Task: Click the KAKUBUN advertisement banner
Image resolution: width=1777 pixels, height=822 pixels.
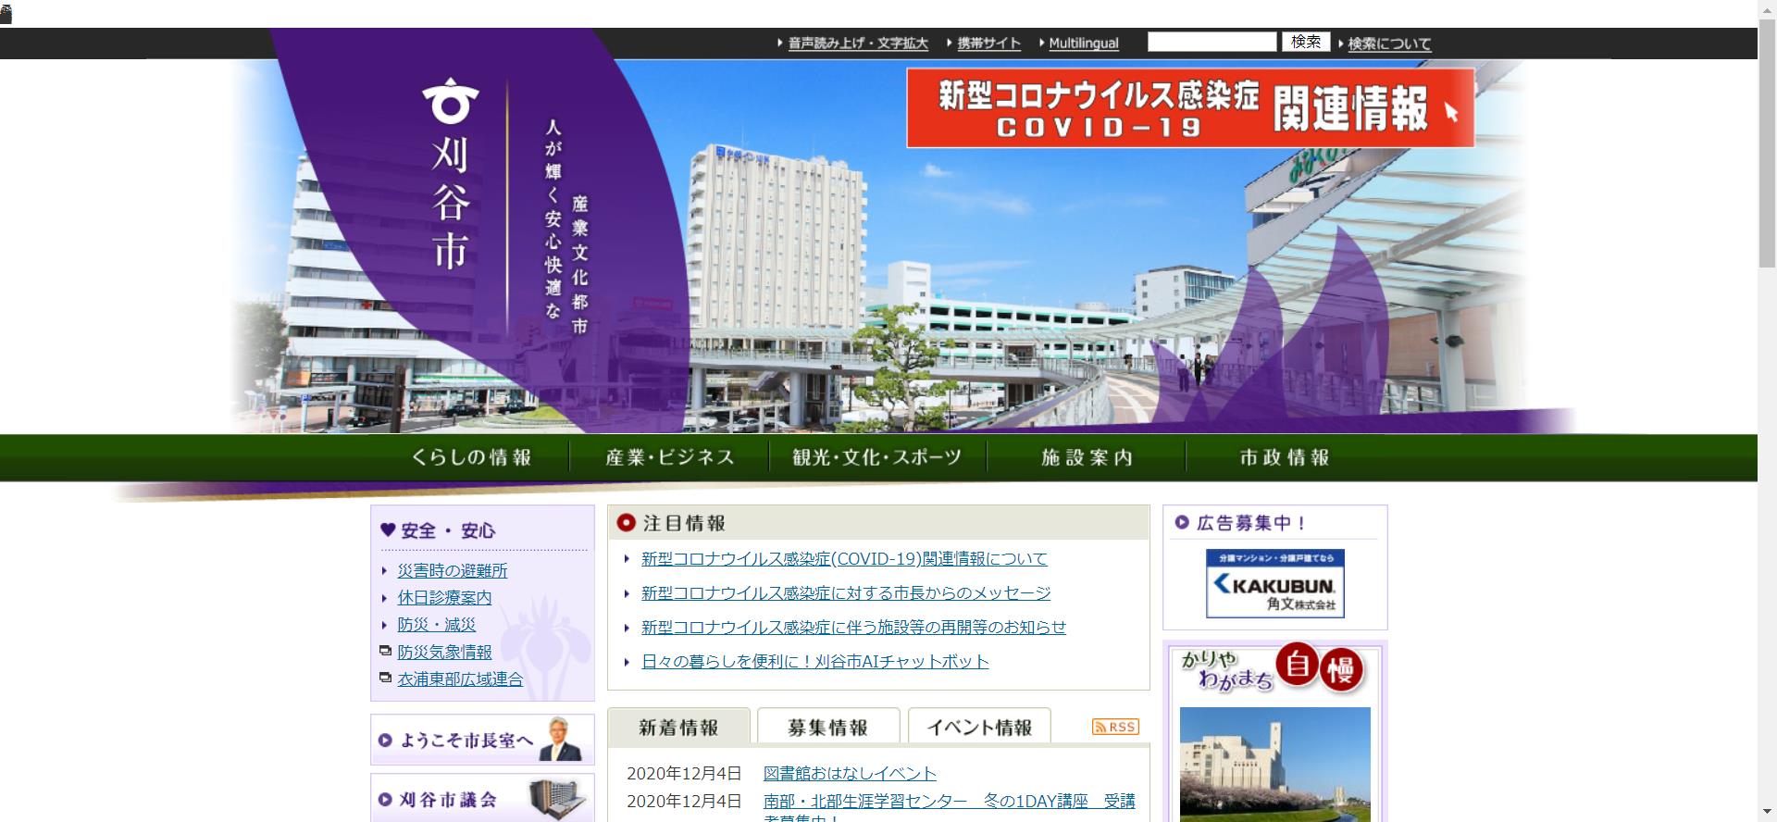Action: (x=1275, y=584)
